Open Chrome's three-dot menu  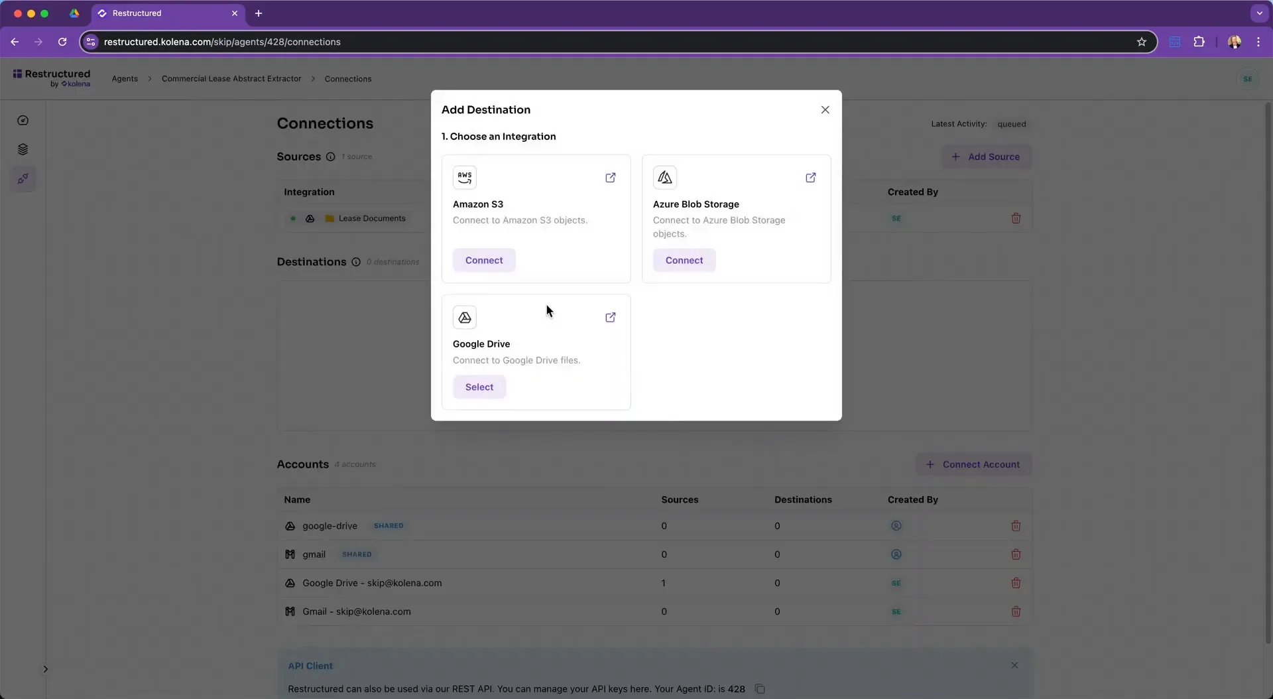(1258, 41)
